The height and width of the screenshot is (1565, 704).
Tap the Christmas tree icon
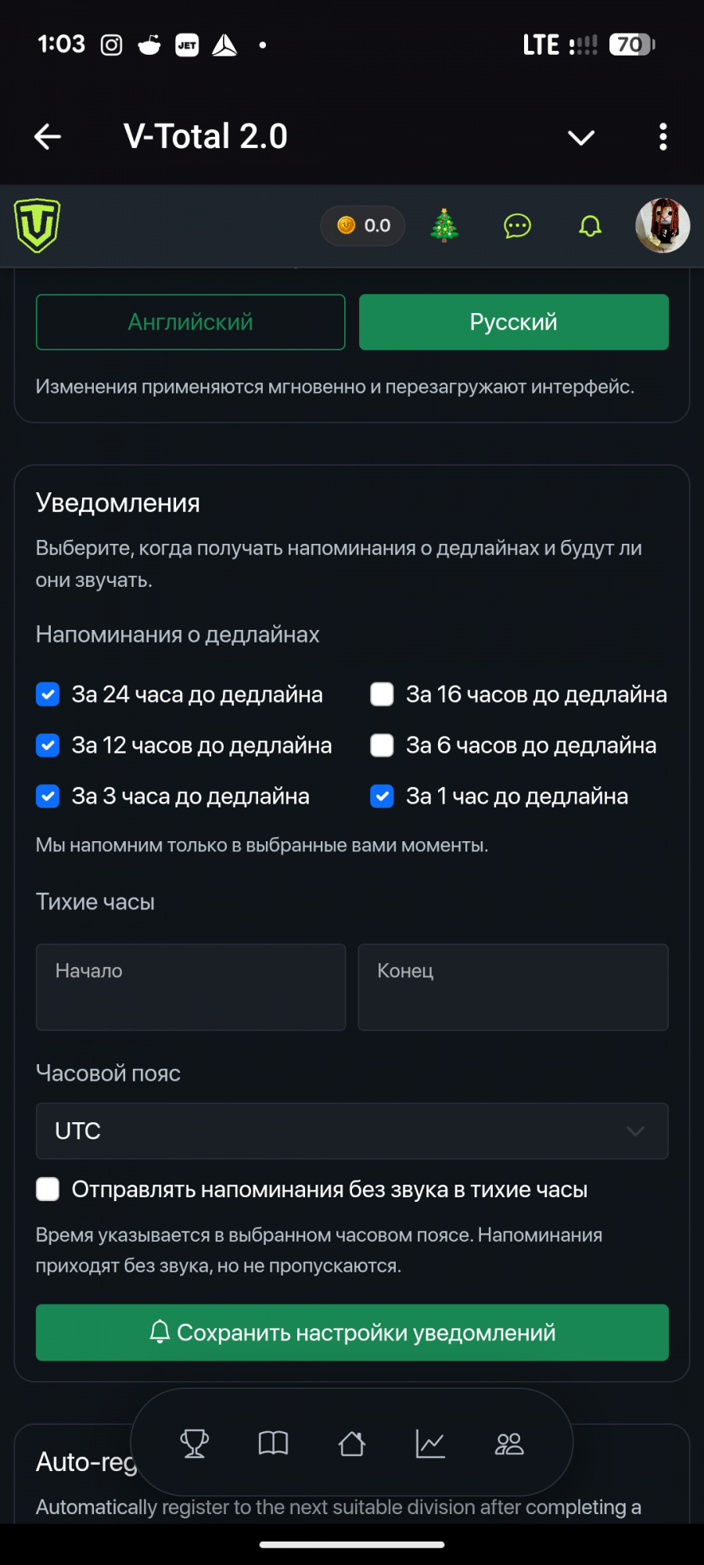(444, 226)
